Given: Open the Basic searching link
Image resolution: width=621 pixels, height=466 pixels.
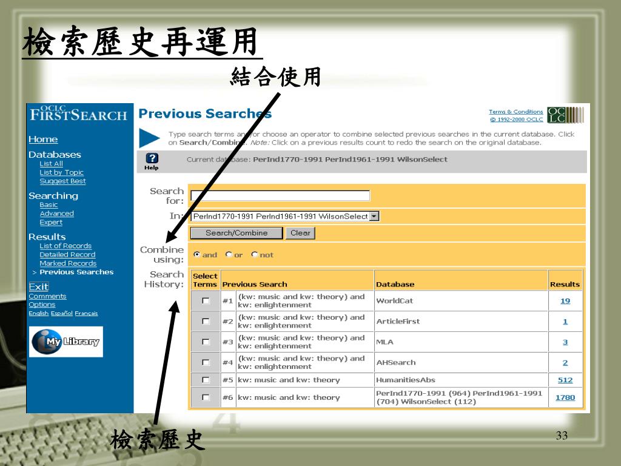Looking at the screenshot, I should point(49,205).
